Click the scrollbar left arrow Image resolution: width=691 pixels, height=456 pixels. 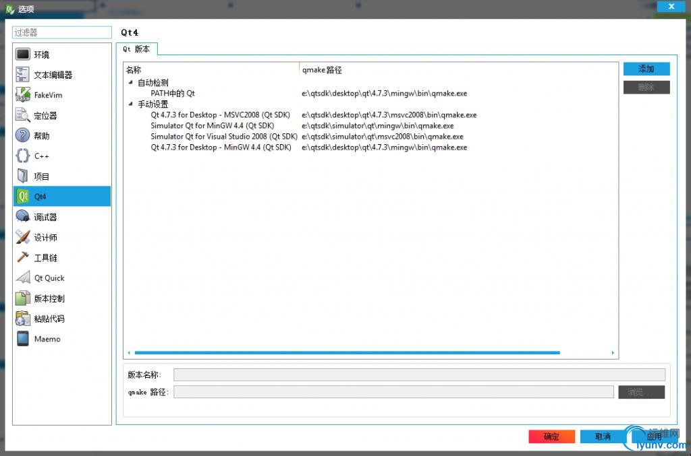pyautogui.click(x=129, y=353)
